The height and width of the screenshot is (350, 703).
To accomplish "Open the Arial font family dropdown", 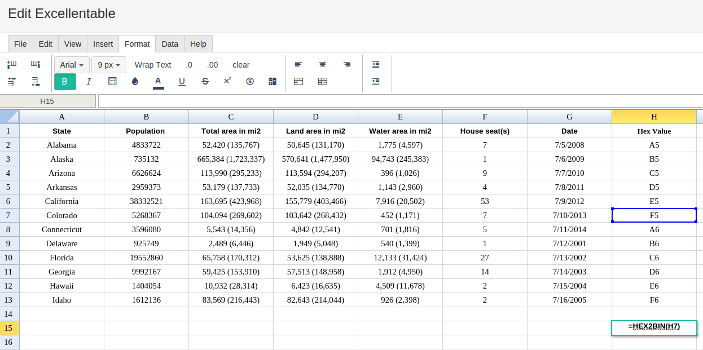I will [x=72, y=65].
